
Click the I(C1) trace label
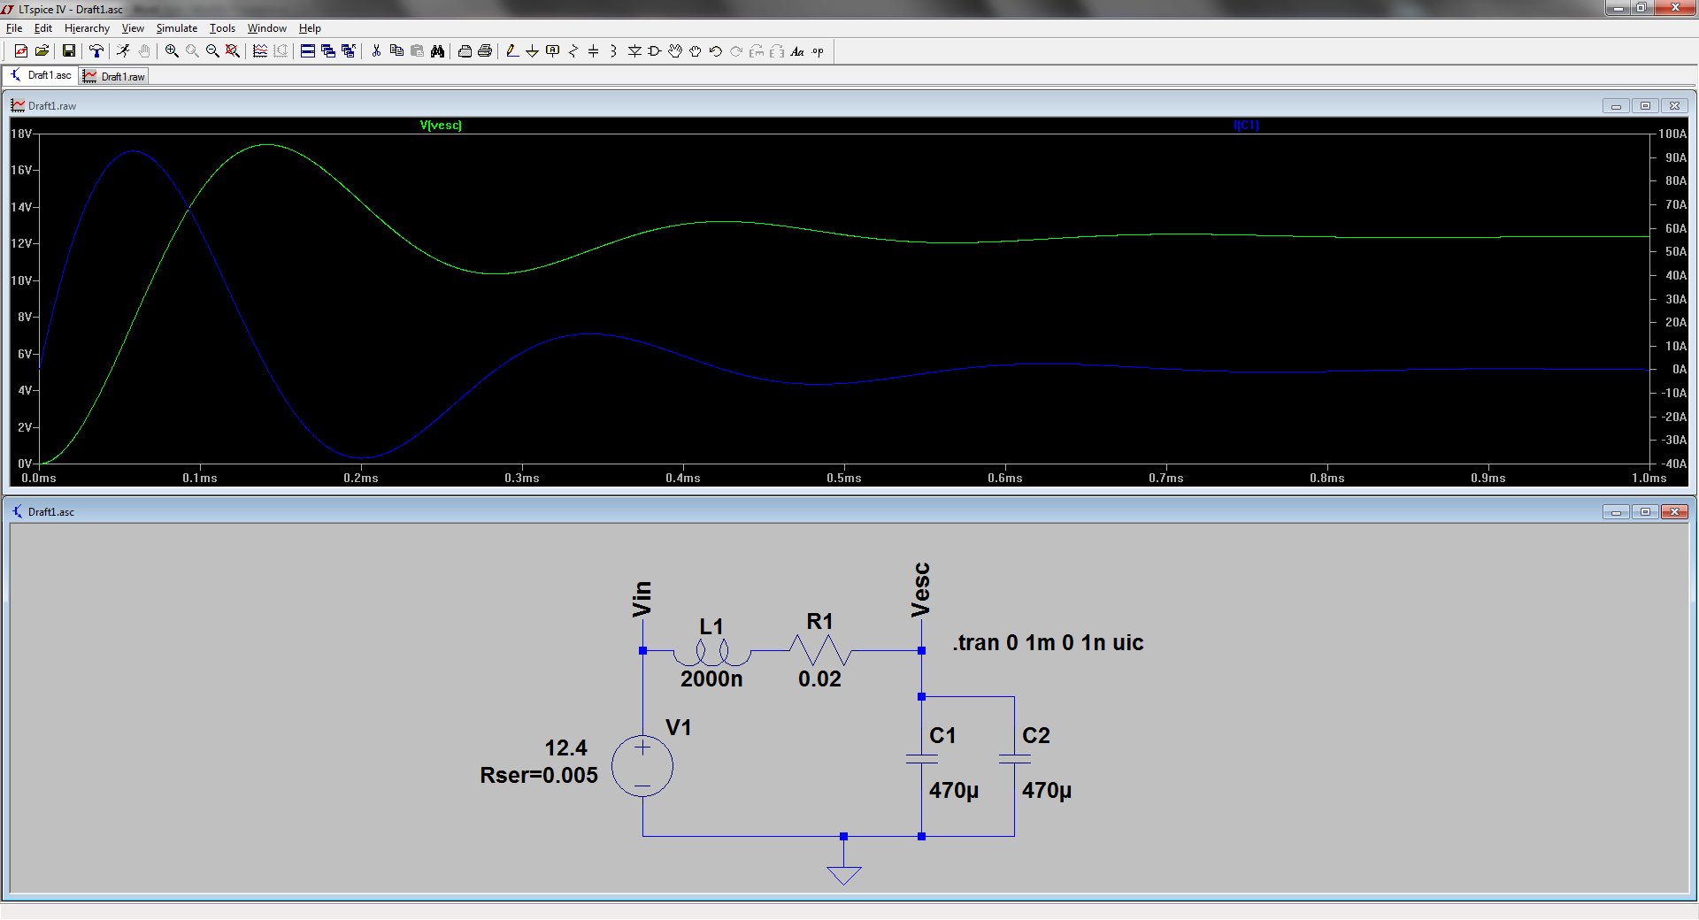1246,125
